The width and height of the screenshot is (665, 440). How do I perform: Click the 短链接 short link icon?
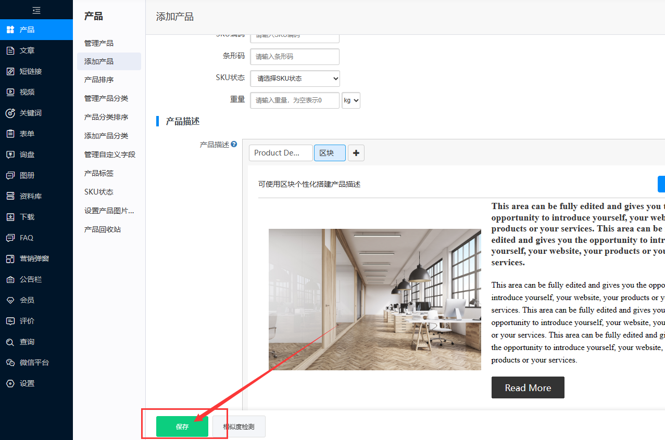click(x=10, y=71)
